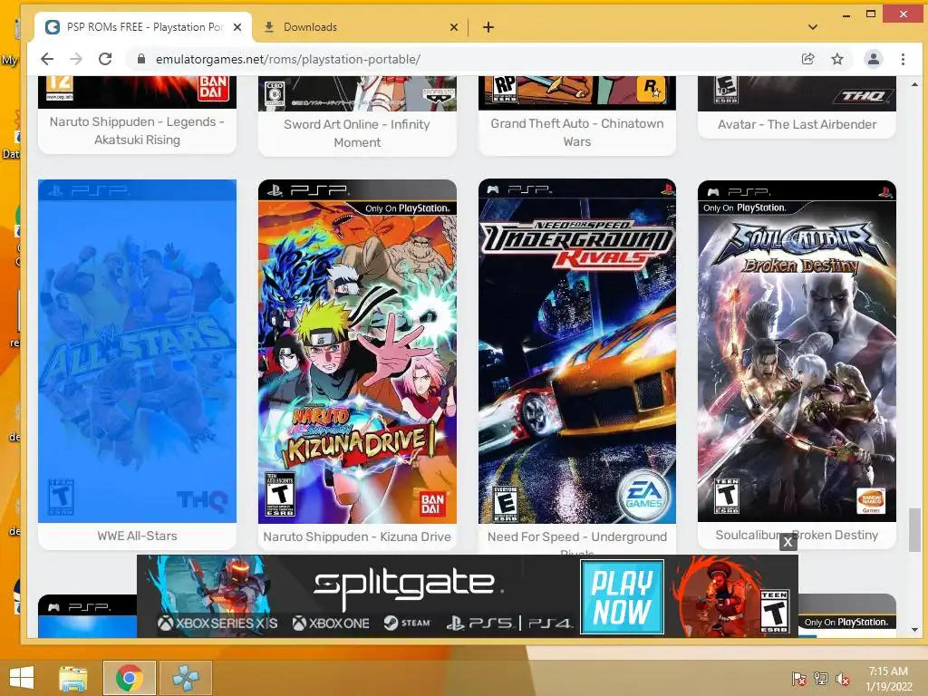Click the Chrome taskbar icon
928x696 pixels.
[x=130, y=678]
